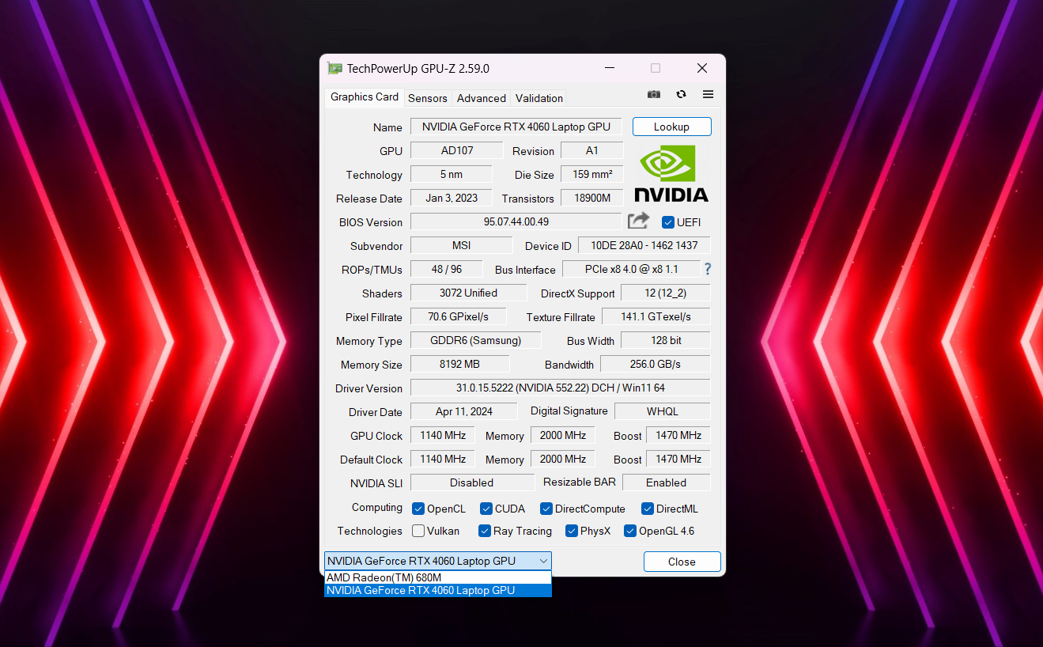Click the Die Size value 159 mm²

point(592,174)
